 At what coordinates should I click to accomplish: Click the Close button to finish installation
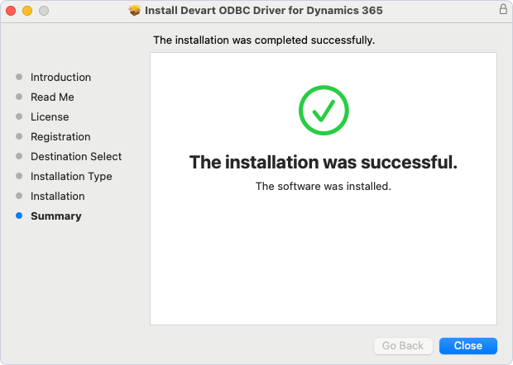(x=467, y=346)
